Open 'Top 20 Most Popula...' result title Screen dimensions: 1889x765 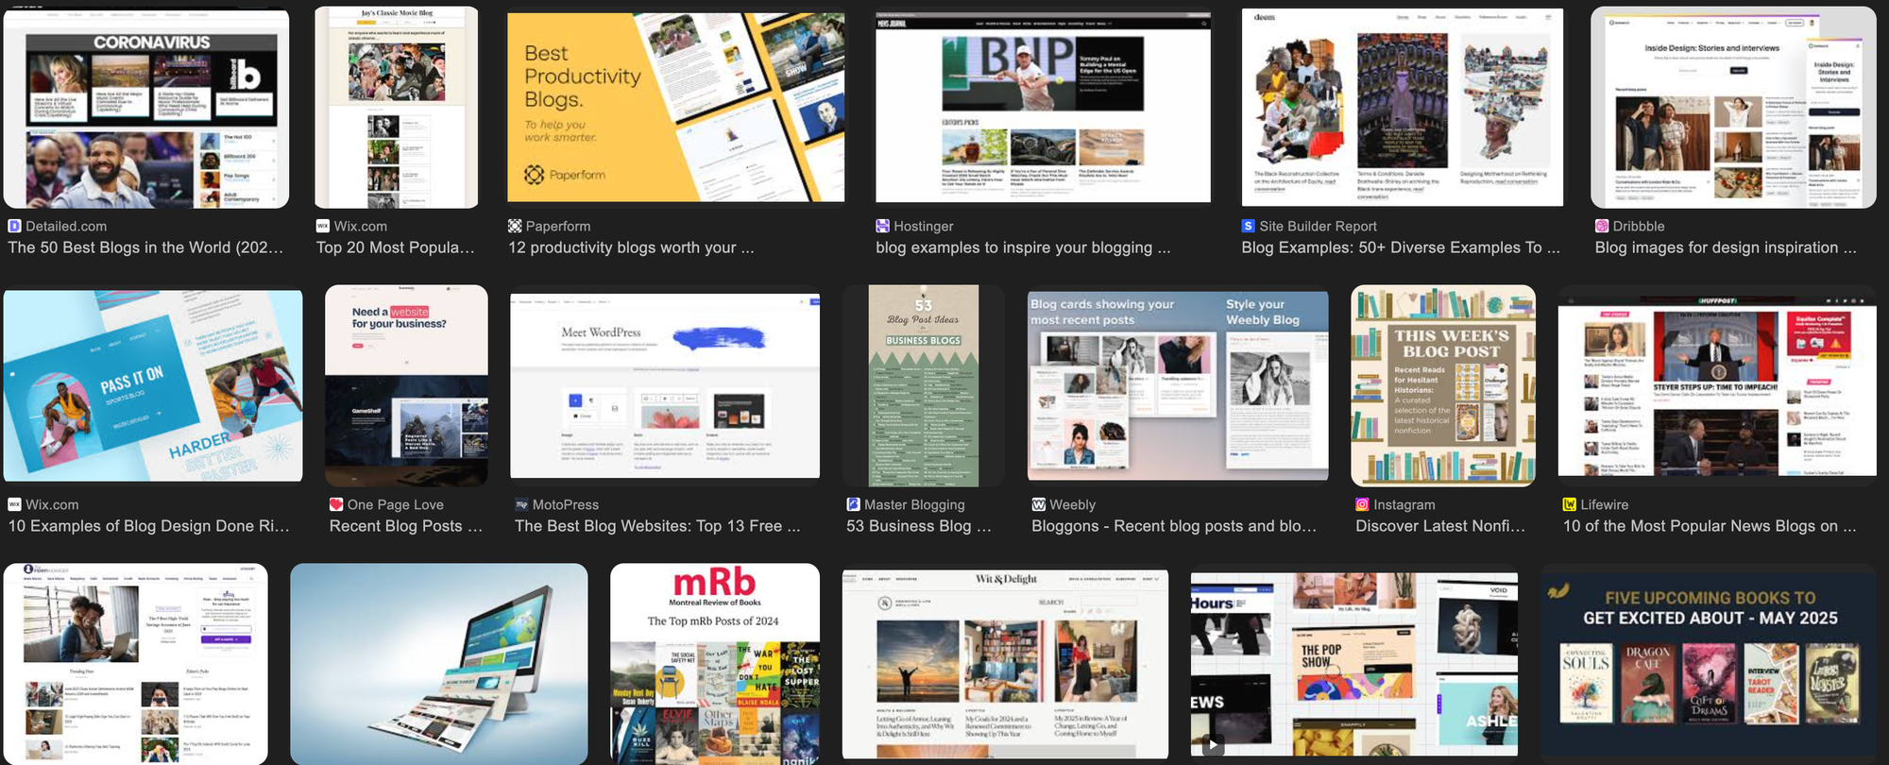click(396, 247)
